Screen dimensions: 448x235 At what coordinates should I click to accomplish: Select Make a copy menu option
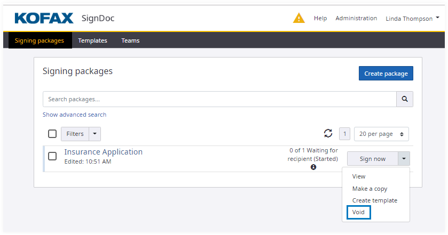coord(370,189)
